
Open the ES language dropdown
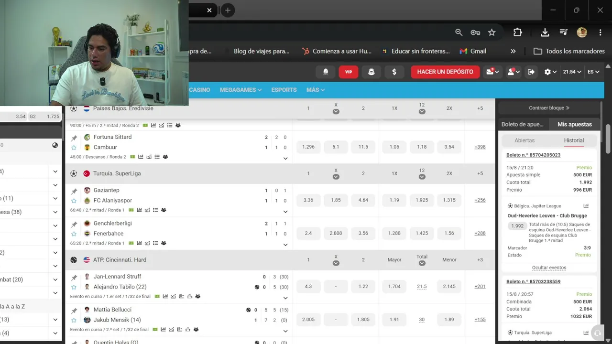point(593,72)
